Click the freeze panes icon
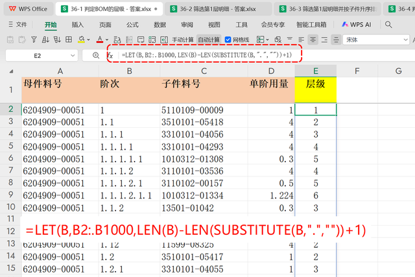 pos(152,40)
